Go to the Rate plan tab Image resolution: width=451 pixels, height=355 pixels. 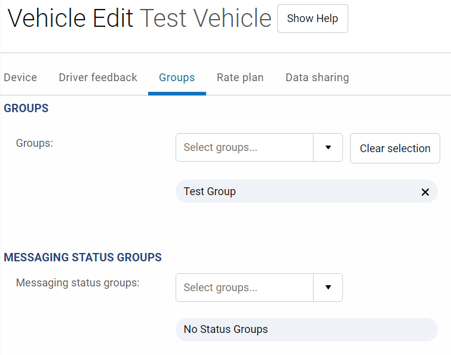click(240, 78)
